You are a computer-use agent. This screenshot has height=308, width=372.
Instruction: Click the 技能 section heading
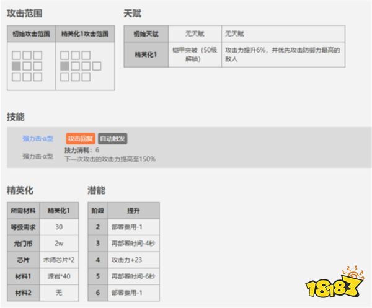click(15, 117)
